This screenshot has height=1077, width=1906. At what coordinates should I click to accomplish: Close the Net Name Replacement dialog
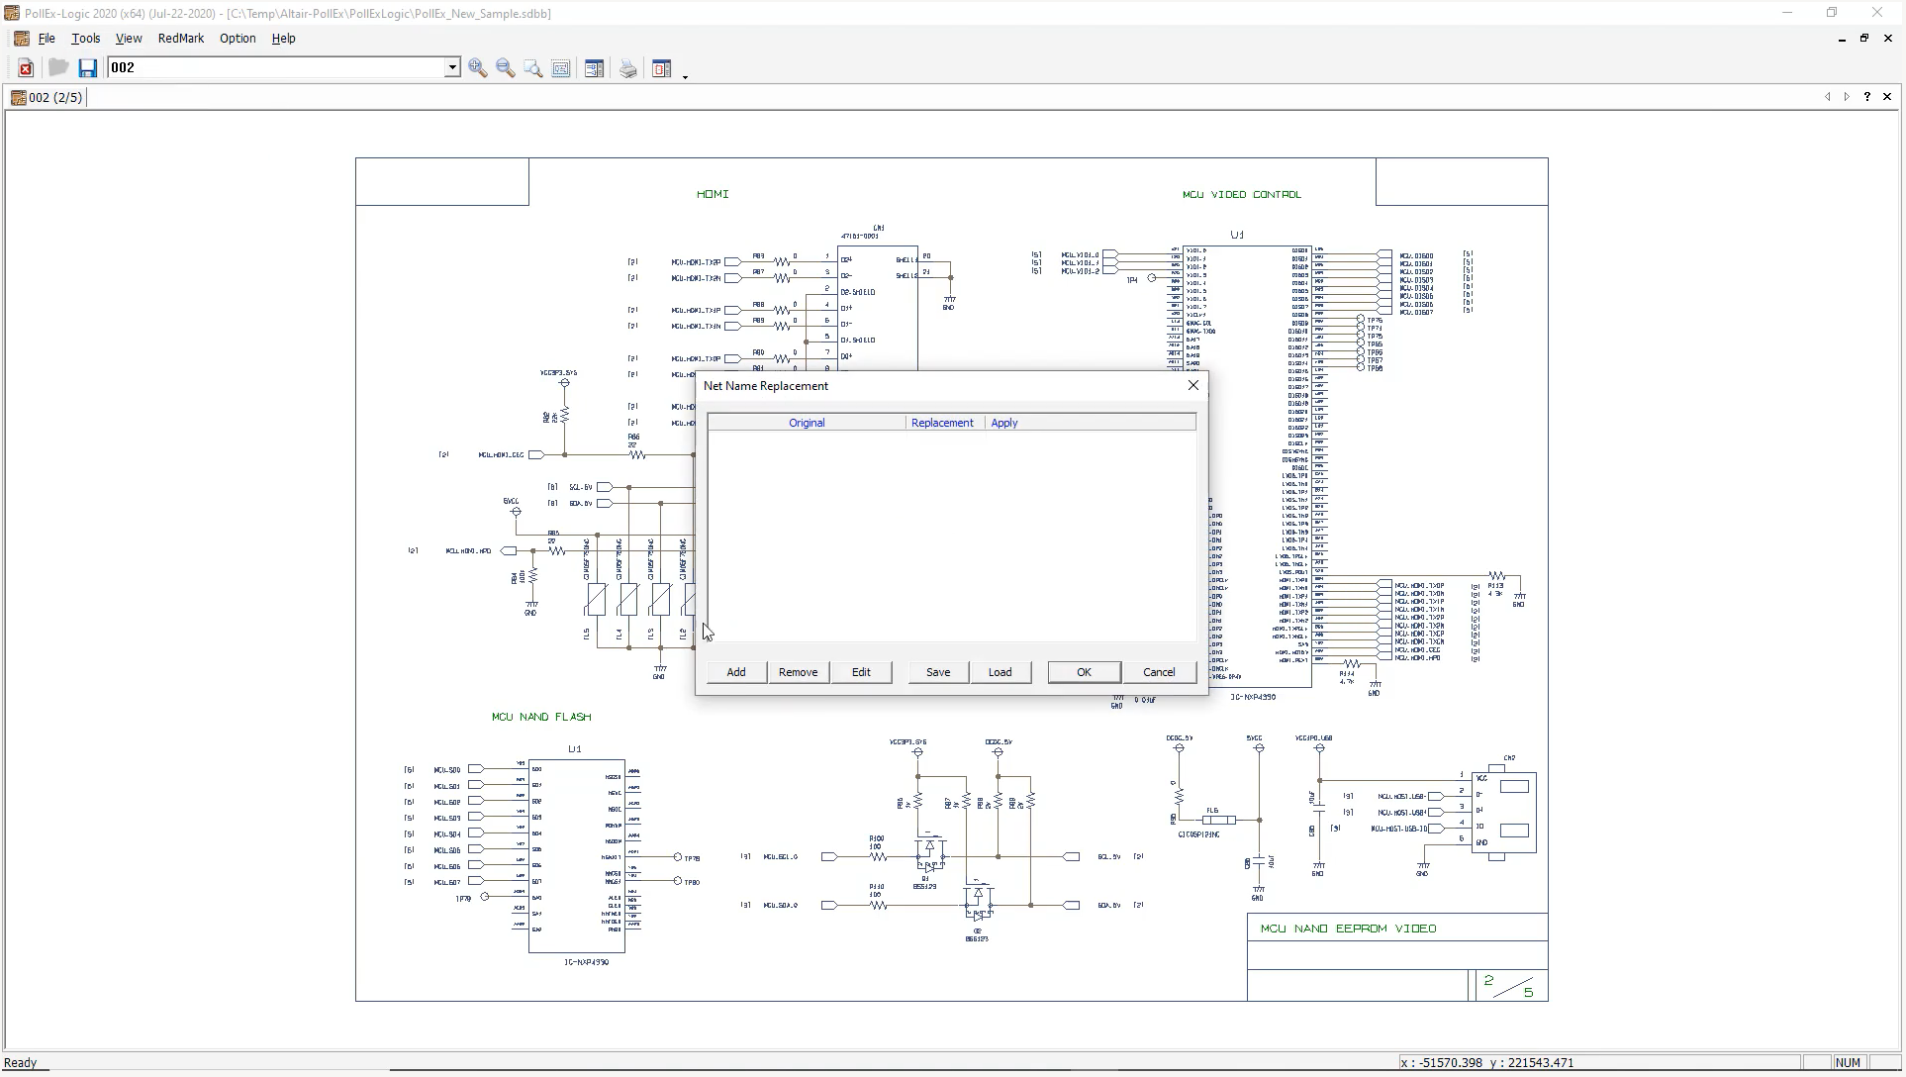pos(1193,386)
